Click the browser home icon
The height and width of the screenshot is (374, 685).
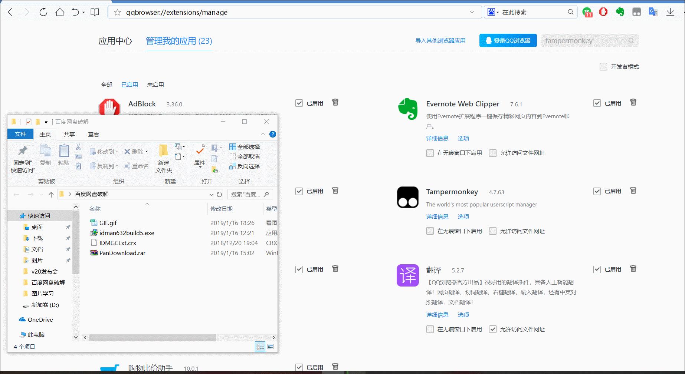pos(60,12)
